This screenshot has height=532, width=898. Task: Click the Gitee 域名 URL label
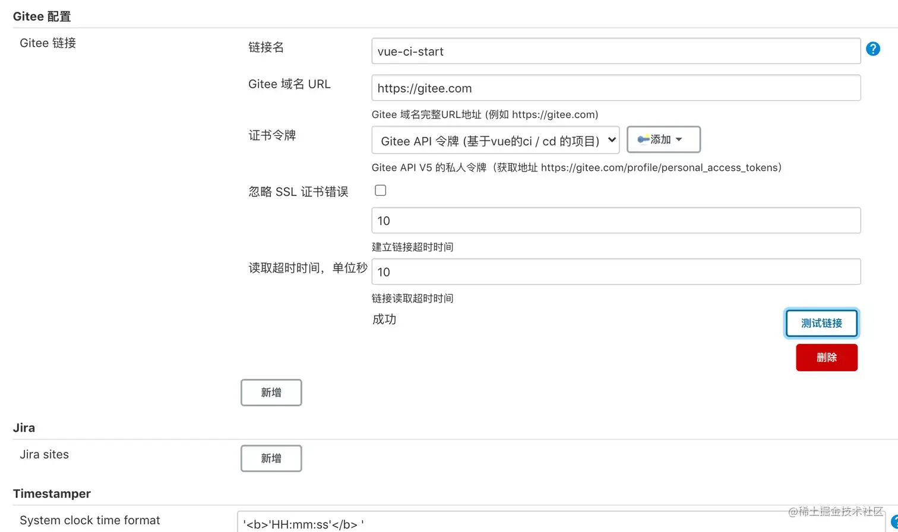tap(289, 84)
